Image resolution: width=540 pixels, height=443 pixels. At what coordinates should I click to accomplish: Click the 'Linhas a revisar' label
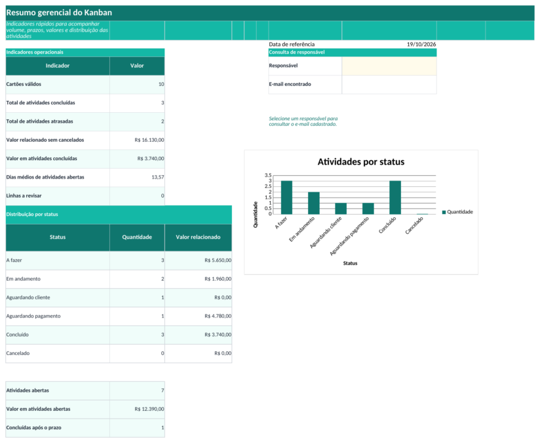point(24,196)
